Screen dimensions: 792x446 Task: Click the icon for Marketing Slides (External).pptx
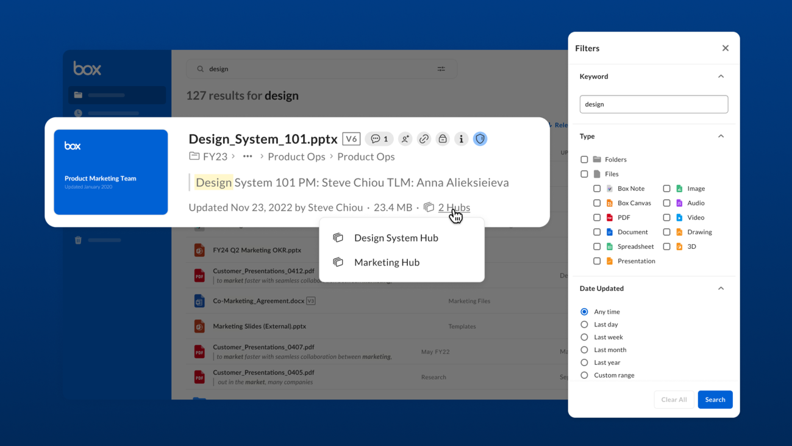199,326
